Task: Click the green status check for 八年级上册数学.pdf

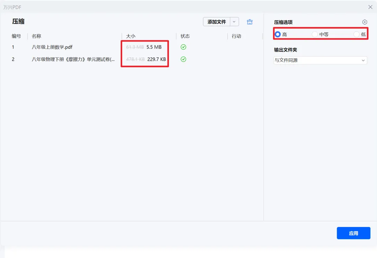Action: pos(183,47)
